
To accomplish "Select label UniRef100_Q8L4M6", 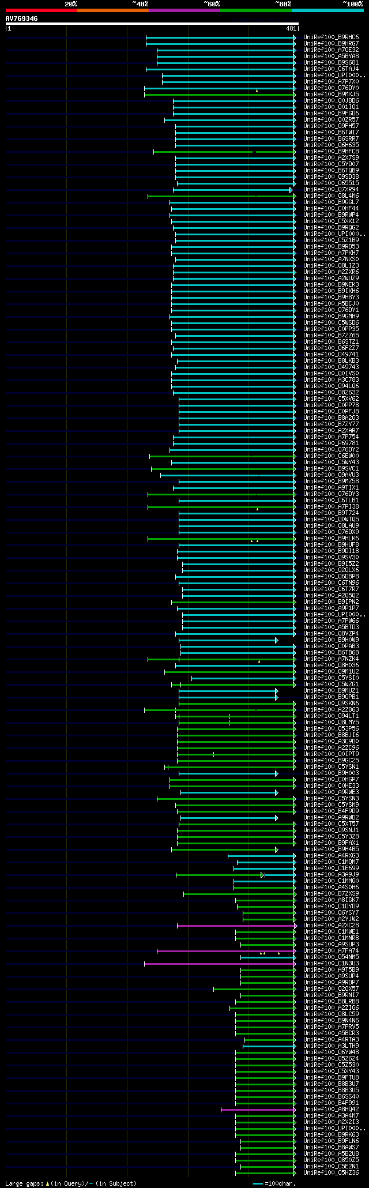I will 331,196.
